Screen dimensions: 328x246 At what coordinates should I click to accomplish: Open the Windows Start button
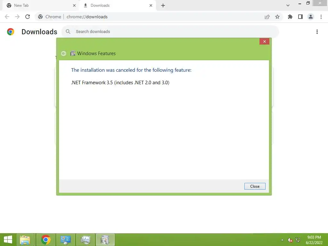coord(8,240)
